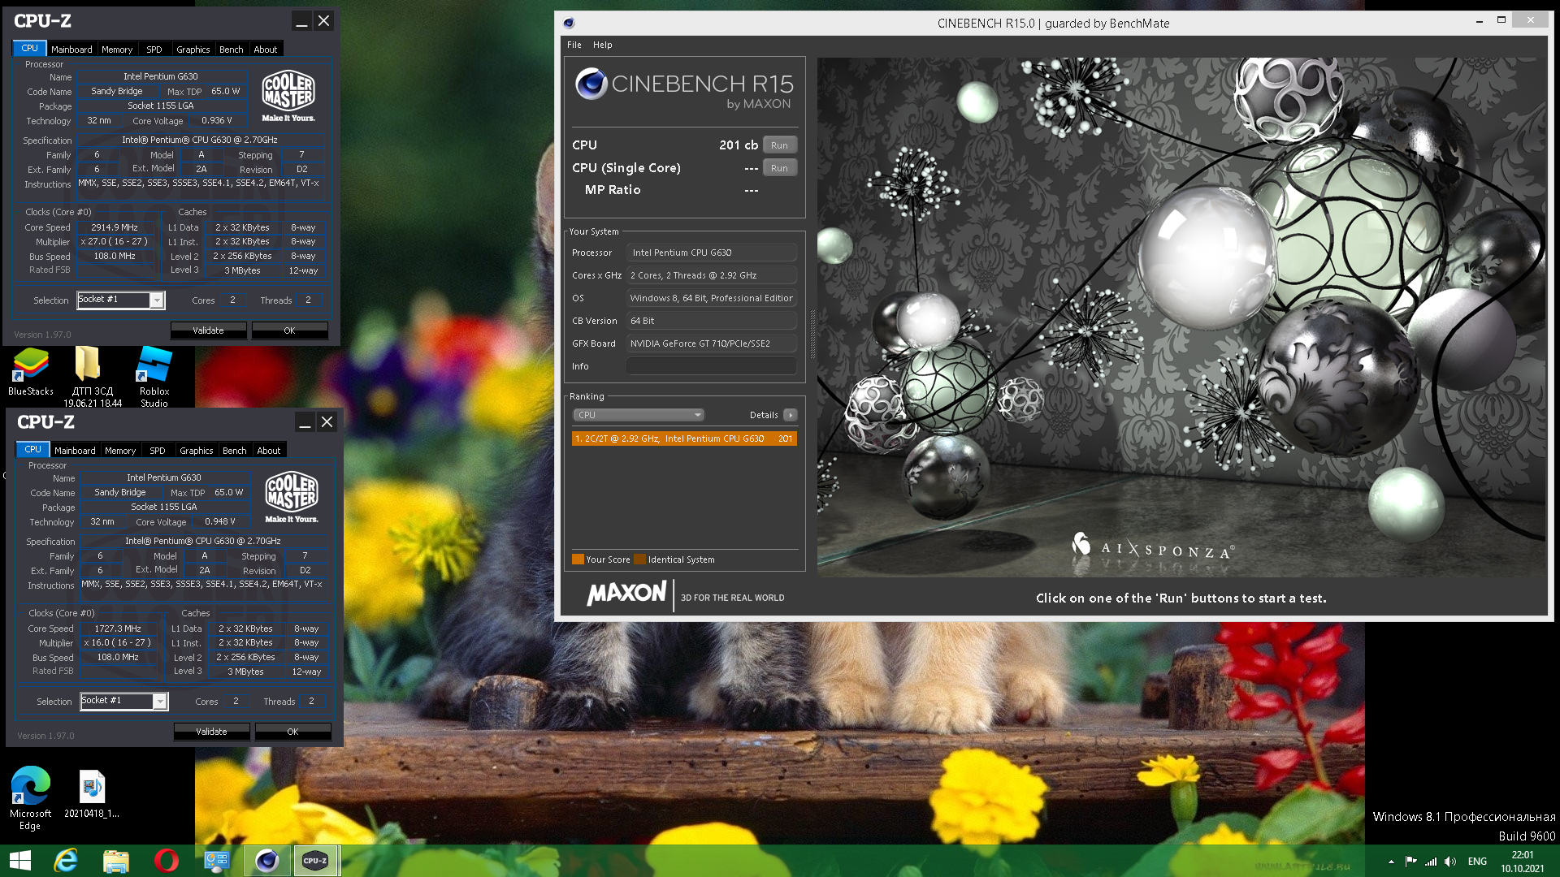Viewport: 1560px width, 877px height.
Task: Click the orange Your Score swatch
Action: 578,559
